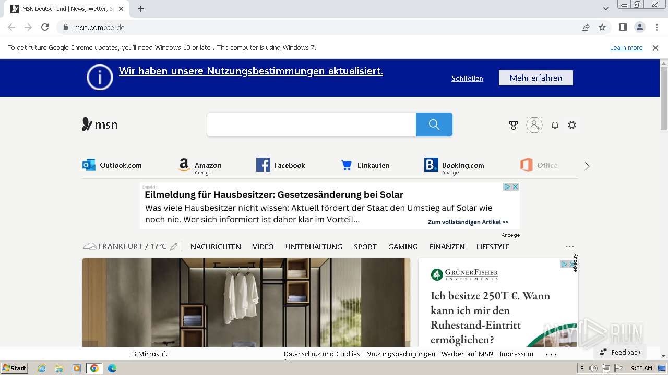Click the browser forward arrow
Viewport: 668px width, 375px height.
point(28,27)
